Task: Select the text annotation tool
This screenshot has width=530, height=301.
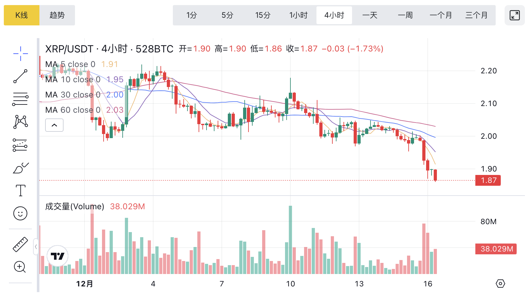Action: 20,191
